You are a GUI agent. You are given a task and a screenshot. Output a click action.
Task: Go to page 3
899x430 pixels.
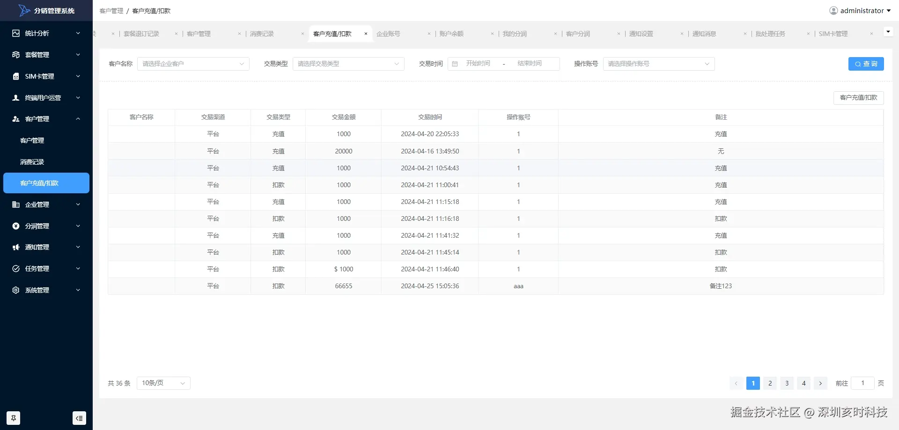click(x=787, y=383)
